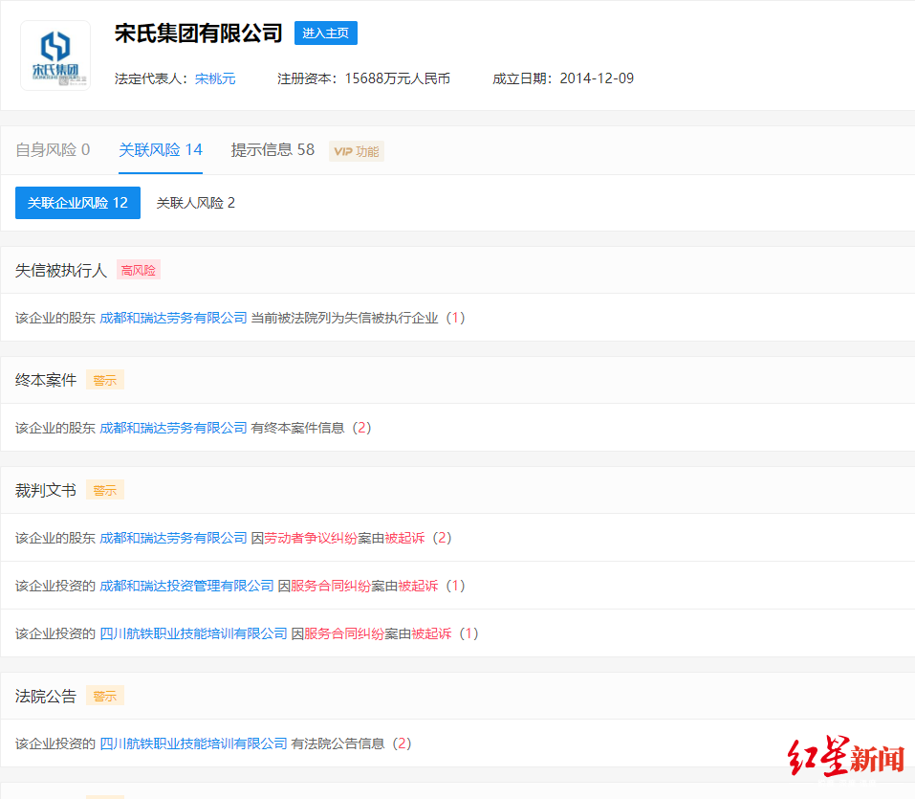Click establishment date 2014-12-09
Image resolution: width=915 pixels, height=799 pixels.
[597, 78]
